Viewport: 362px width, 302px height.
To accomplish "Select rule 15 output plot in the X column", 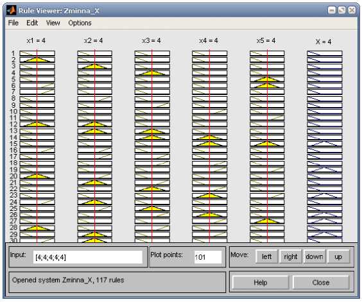I will [x=325, y=144].
